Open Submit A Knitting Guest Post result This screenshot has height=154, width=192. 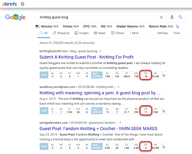tap(87, 57)
